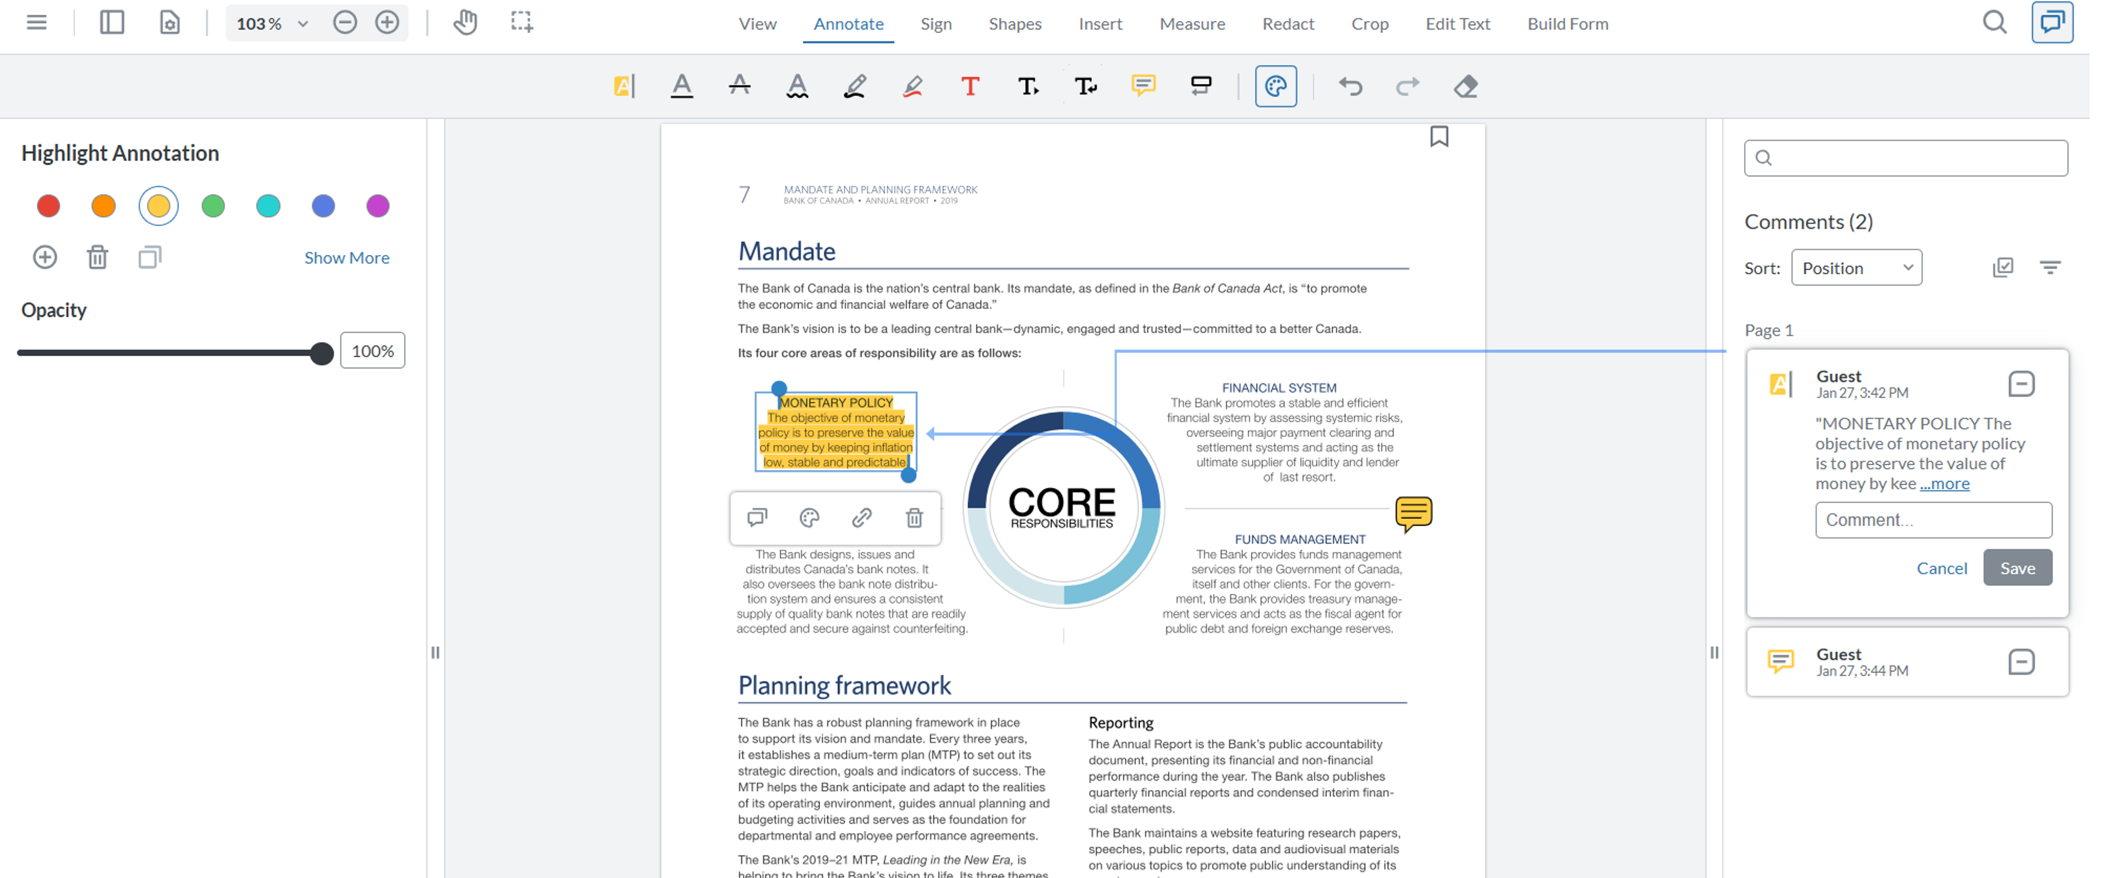Select the Eraser tool

[x=1466, y=85]
